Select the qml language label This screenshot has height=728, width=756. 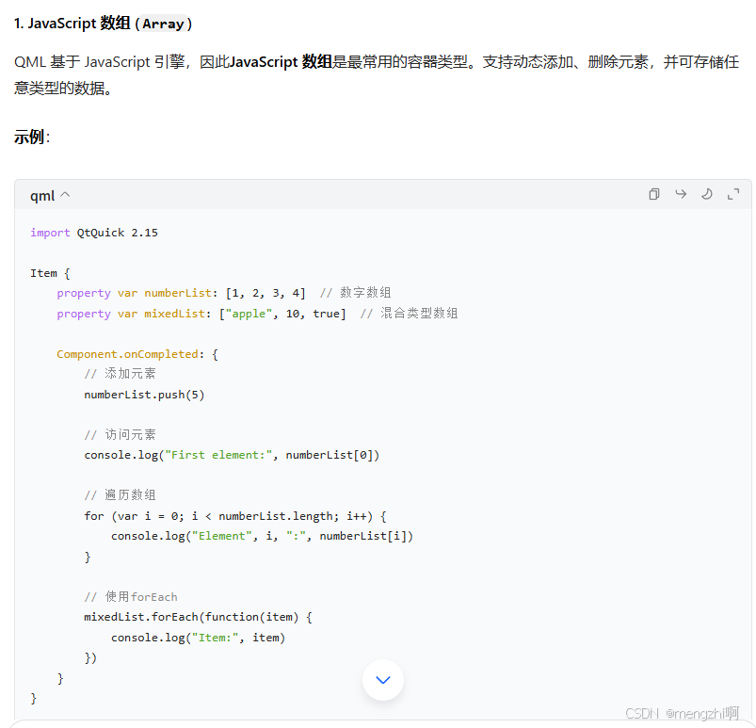pos(41,195)
